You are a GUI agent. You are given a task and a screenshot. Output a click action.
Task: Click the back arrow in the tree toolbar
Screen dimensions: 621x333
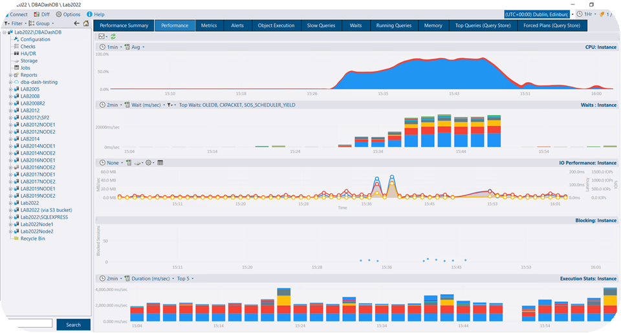(77, 23)
